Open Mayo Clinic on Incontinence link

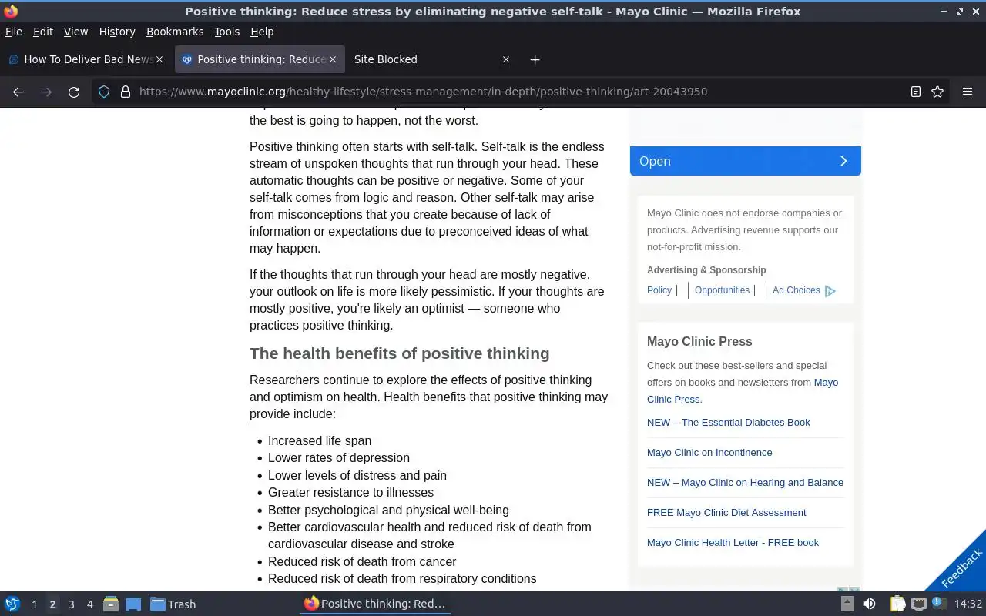tap(709, 452)
